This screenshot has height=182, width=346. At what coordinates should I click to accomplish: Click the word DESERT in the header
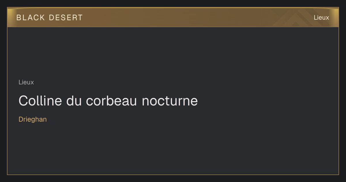[x=66, y=18]
